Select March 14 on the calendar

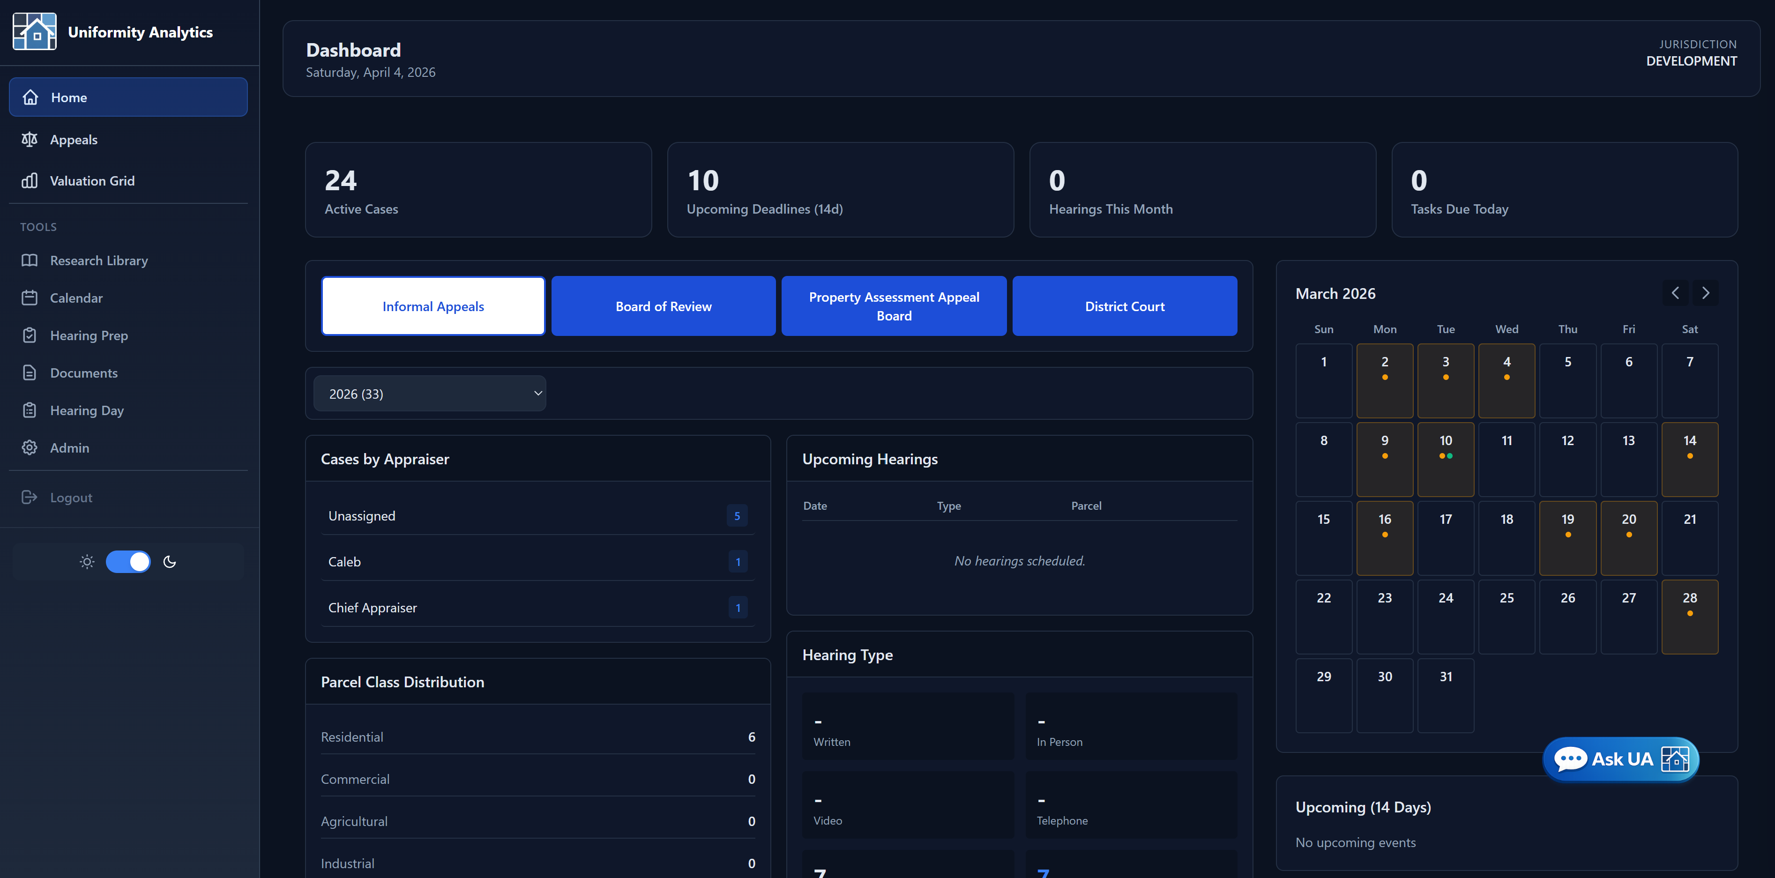(1690, 459)
